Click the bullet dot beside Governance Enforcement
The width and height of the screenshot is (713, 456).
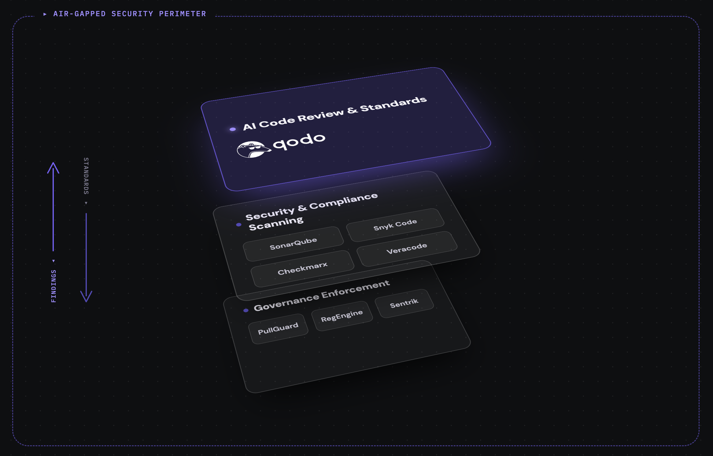point(246,311)
